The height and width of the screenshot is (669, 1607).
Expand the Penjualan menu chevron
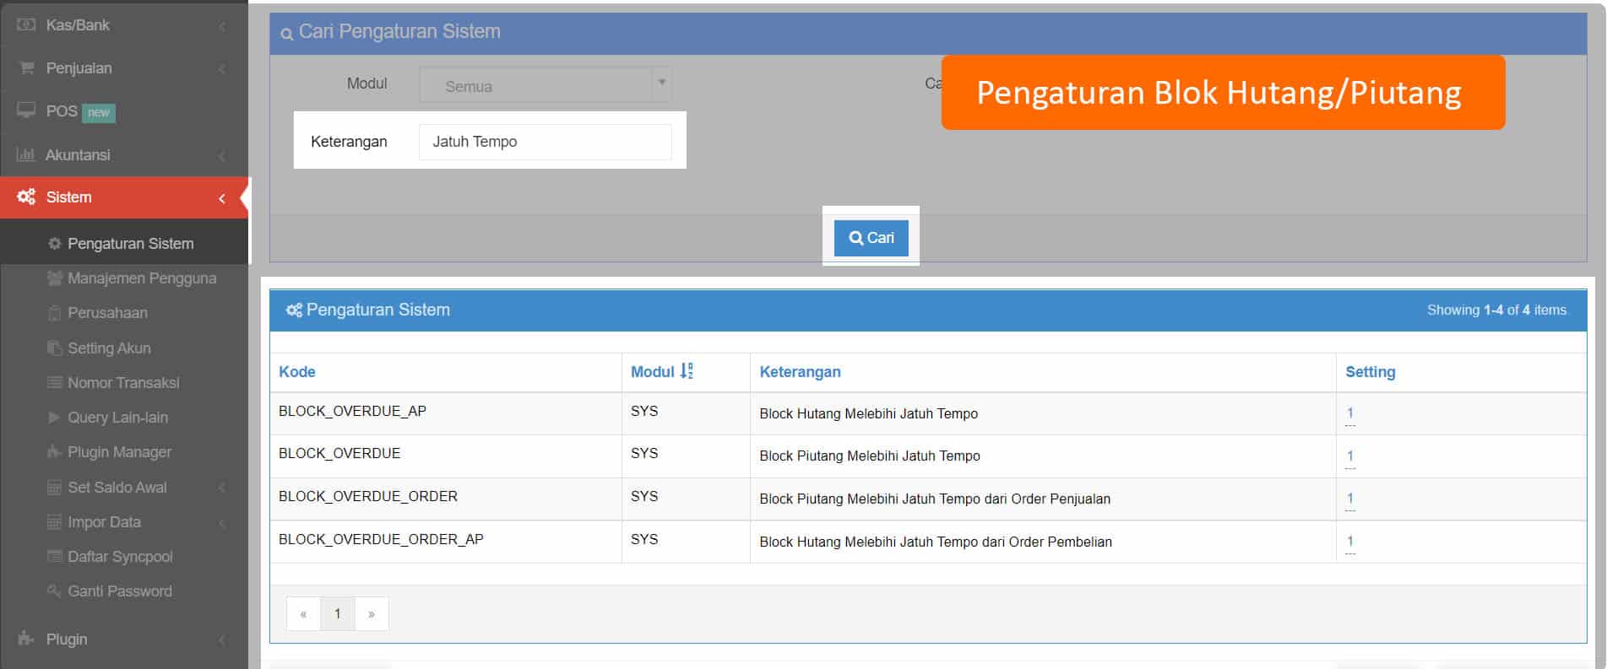pos(222,69)
